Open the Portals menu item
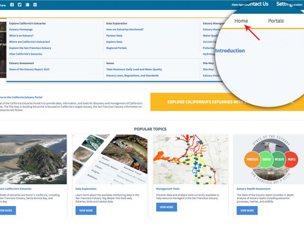 coord(275,21)
